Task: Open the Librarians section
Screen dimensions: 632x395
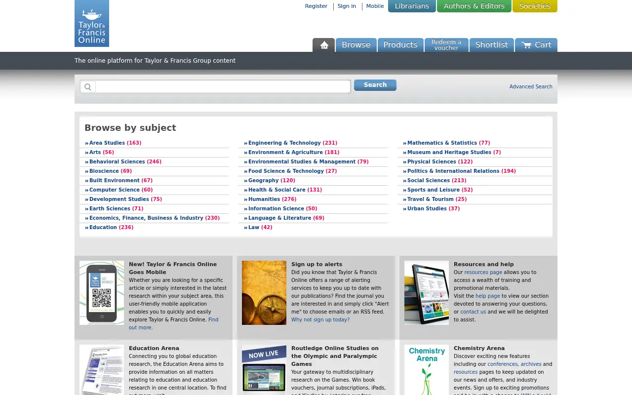Action: [x=412, y=6]
